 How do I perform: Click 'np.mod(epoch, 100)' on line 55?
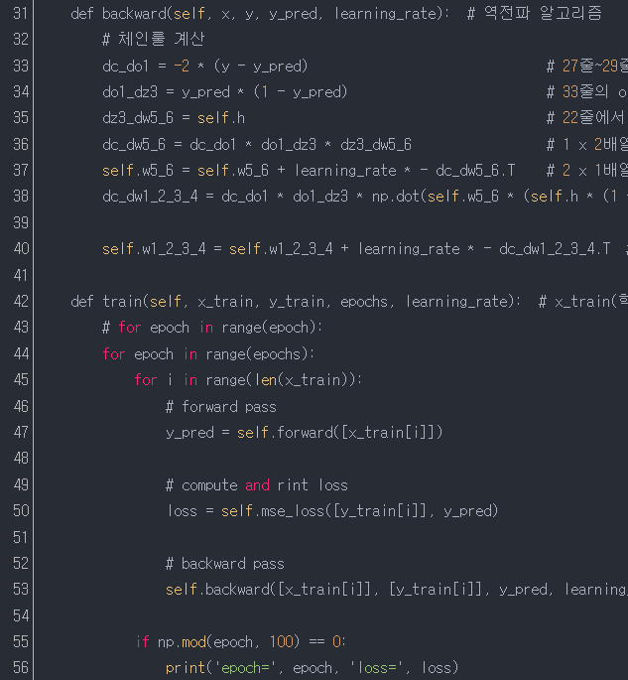tap(228, 642)
